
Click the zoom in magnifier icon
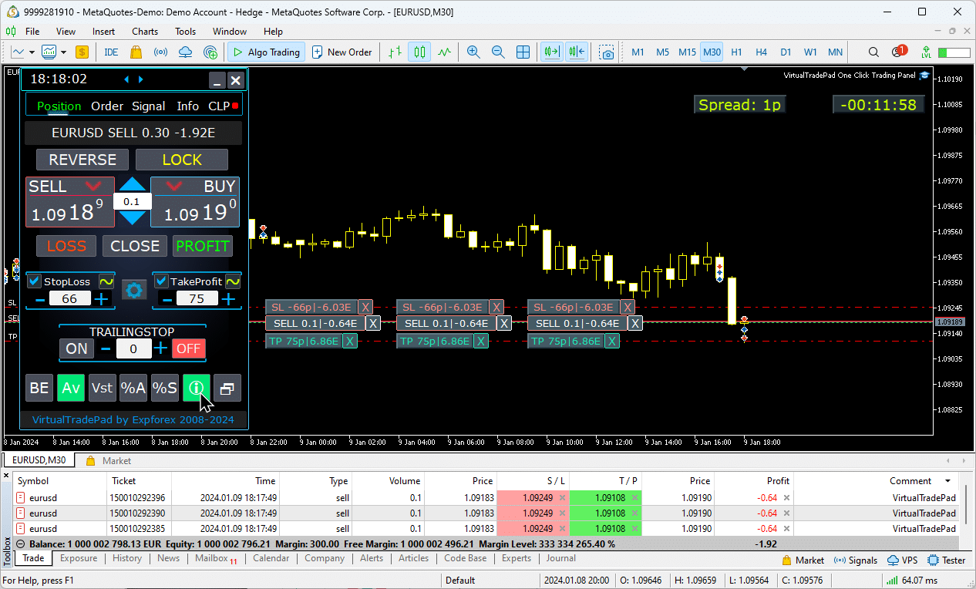click(473, 52)
